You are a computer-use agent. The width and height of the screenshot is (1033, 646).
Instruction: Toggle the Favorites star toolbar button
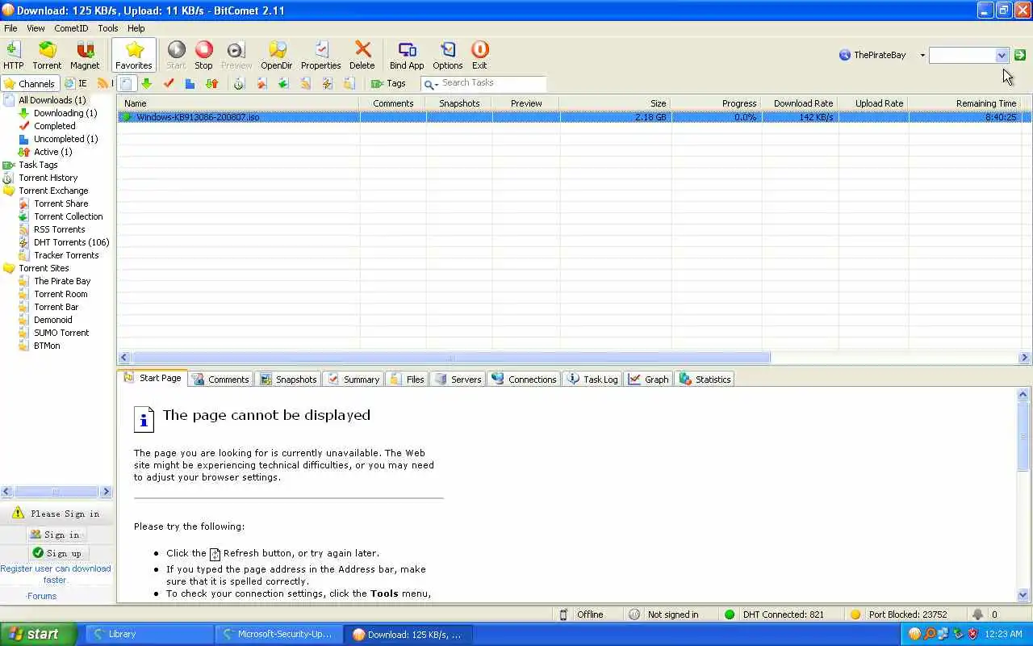pos(134,55)
